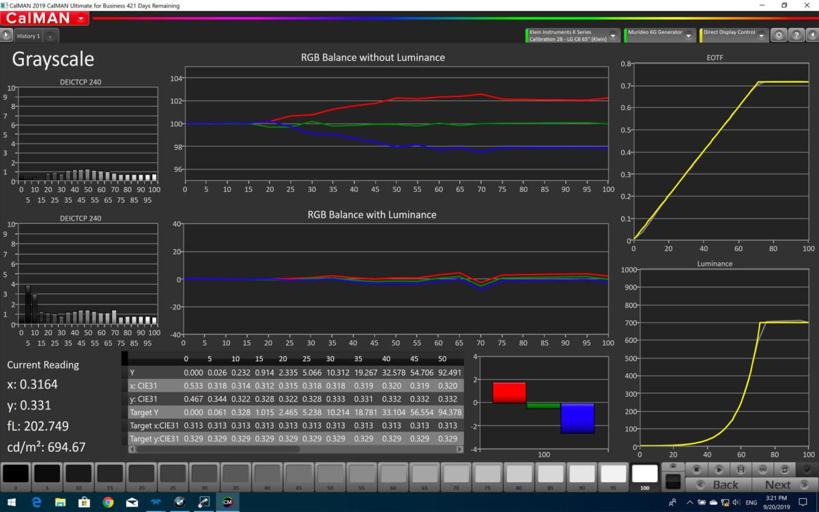Click the red bar in RGB bar chart
The image size is (819, 512).
pyautogui.click(x=509, y=393)
